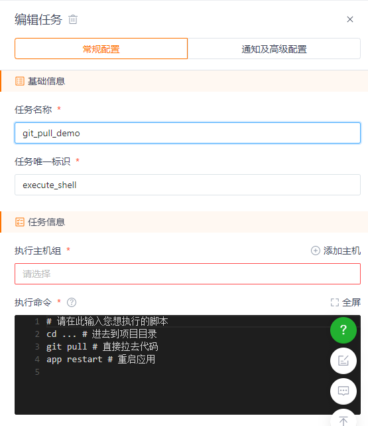Open the 执行主机组 请选择 dropdown

pyautogui.click(x=188, y=274)
